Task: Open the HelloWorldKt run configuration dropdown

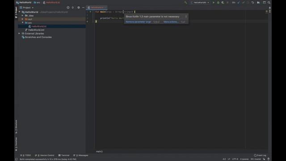Action: click(200, 3)
